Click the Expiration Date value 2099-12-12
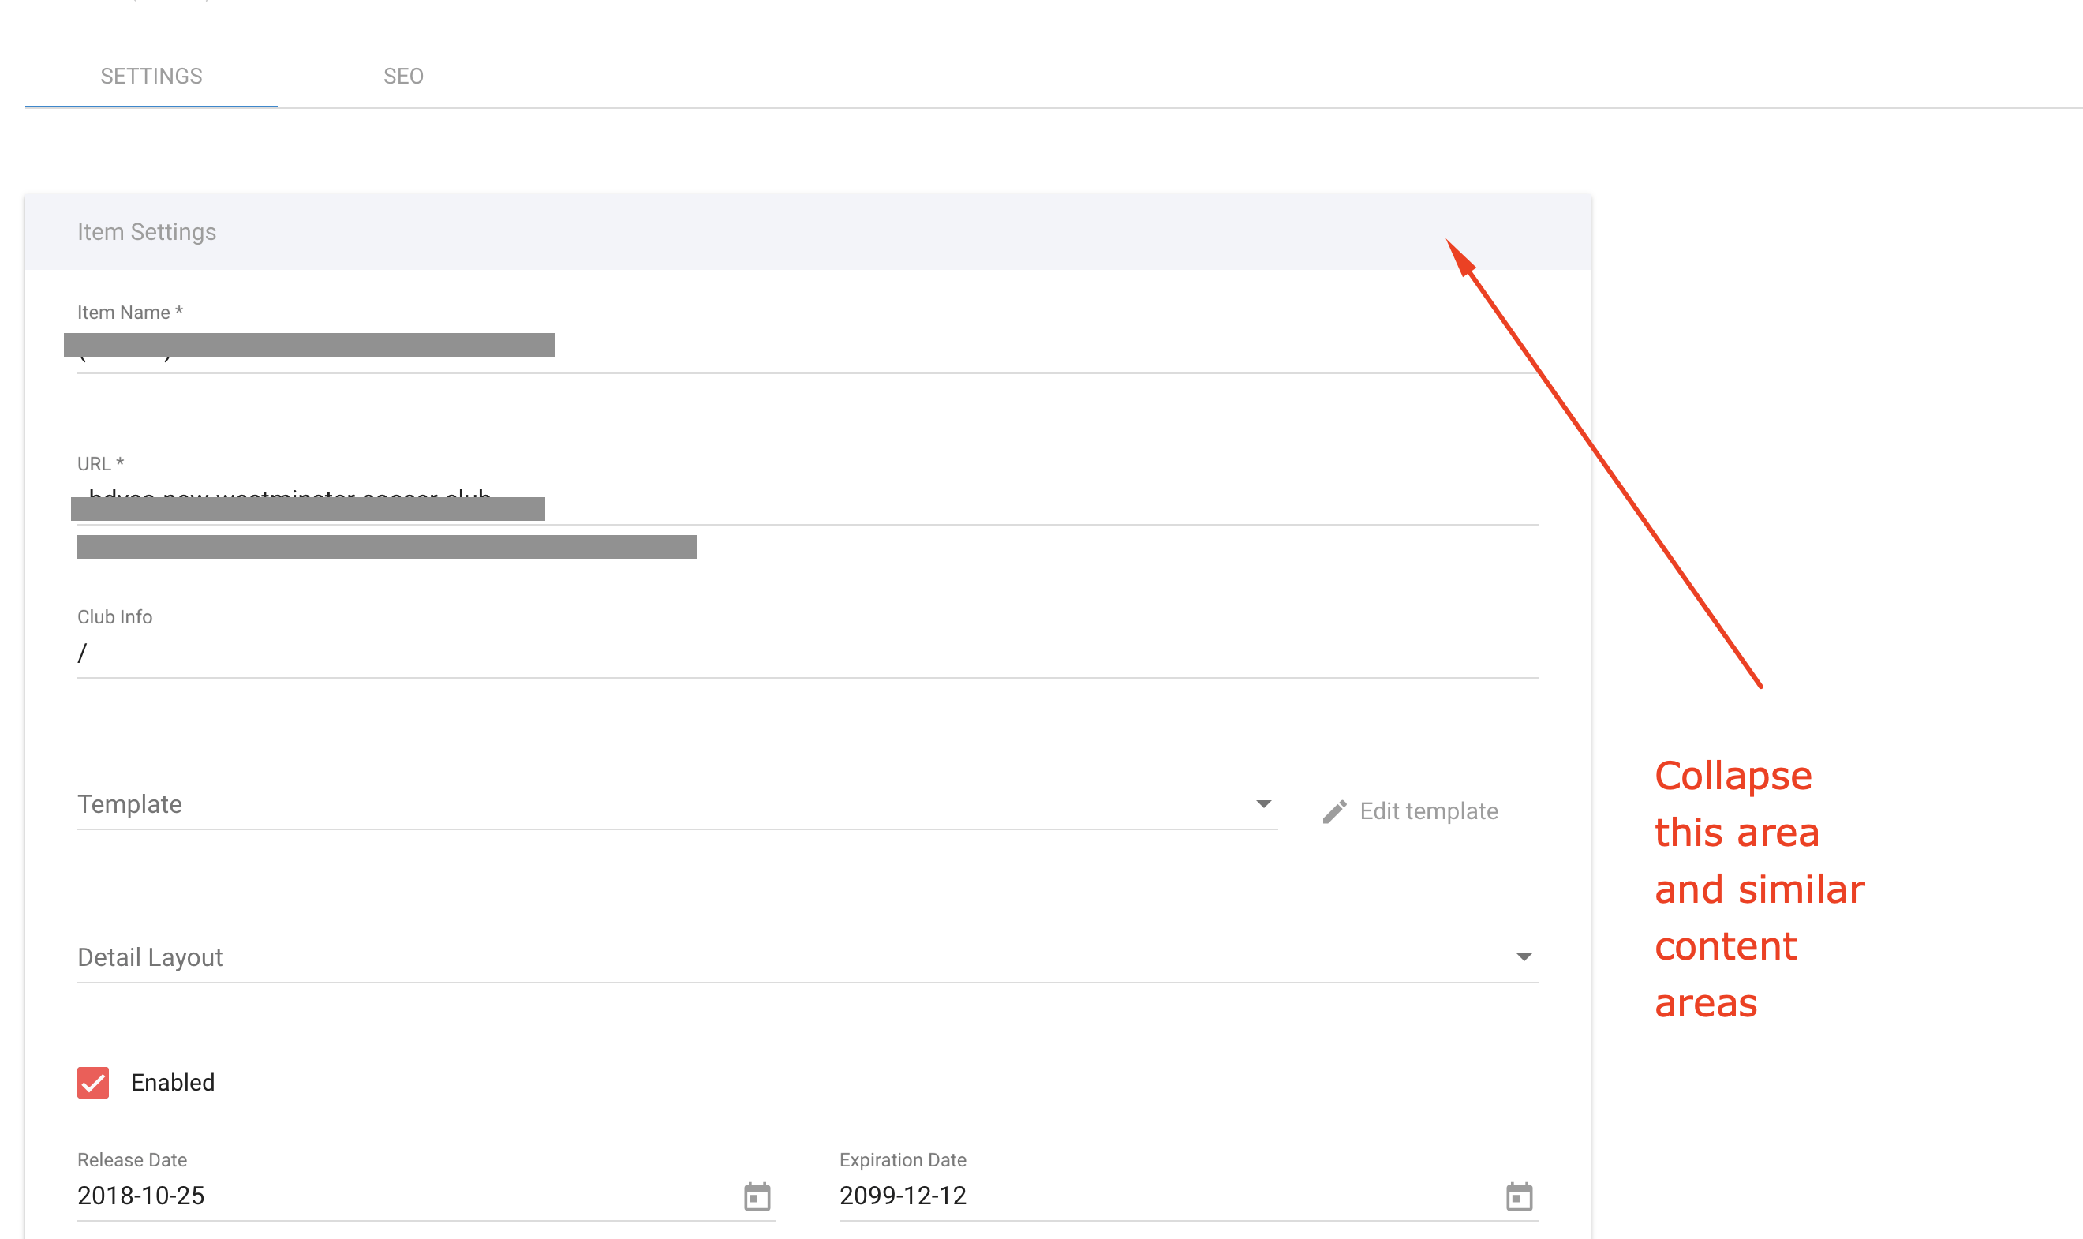The image size is (2083, 1239). pos(903,1196)
